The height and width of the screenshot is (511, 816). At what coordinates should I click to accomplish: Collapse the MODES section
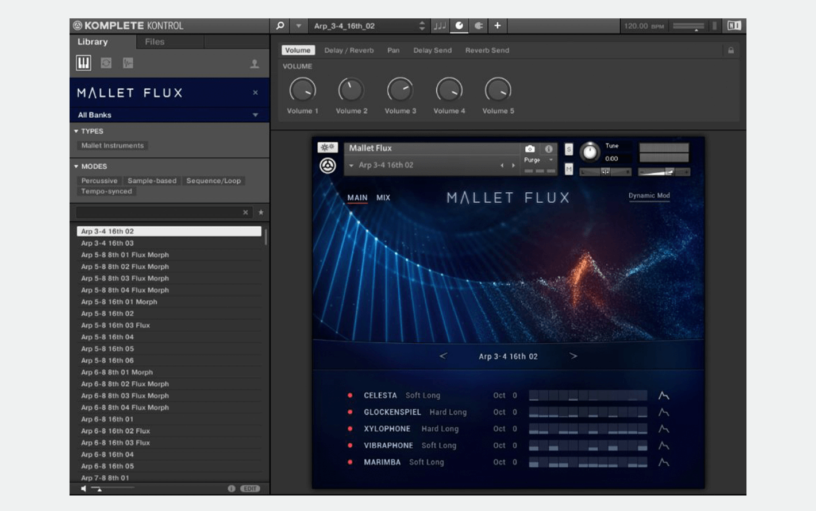[76, 167]
